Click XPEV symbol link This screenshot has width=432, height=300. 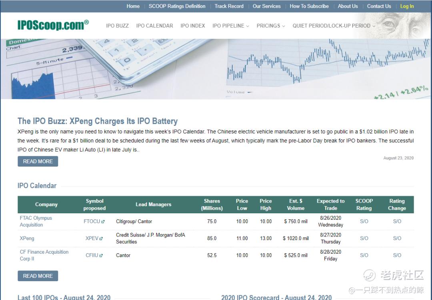point(92,238)
